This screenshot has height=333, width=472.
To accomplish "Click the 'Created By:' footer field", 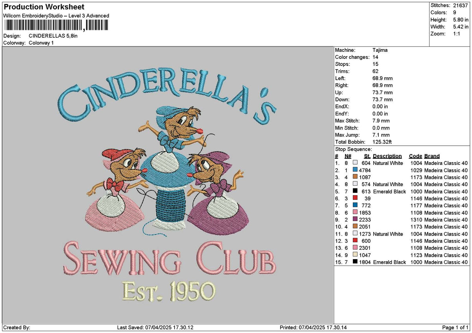I will [17, 328].
